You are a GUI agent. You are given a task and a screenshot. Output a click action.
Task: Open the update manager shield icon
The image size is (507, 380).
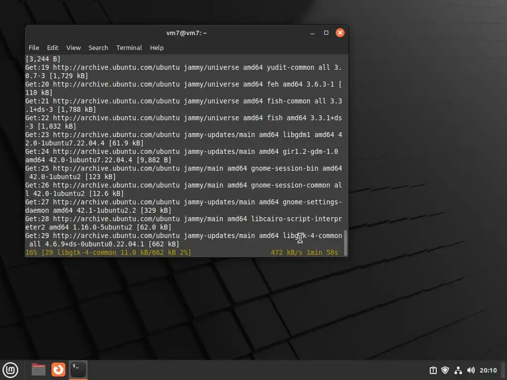445,370
